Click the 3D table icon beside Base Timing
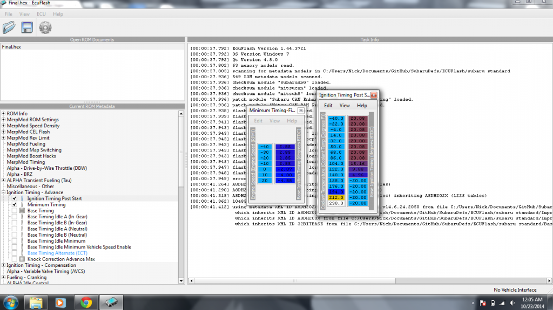Viewport: 553px width, 310px height. (22, 211)
